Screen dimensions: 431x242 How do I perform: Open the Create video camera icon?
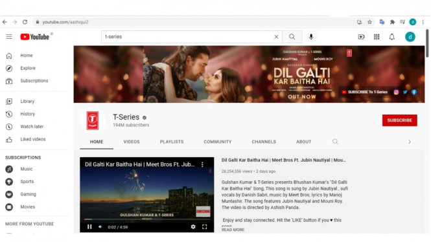(361, 37)
